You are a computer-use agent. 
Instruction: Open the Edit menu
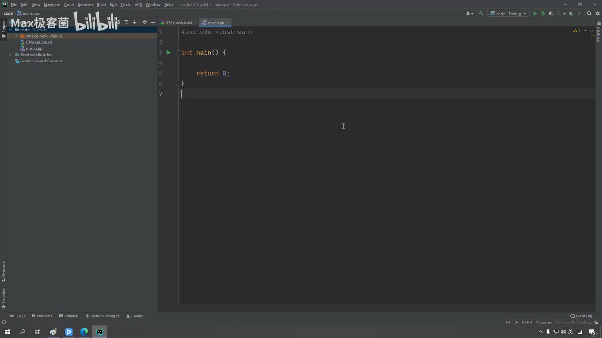pyautogui.click(x=24, y=5)
